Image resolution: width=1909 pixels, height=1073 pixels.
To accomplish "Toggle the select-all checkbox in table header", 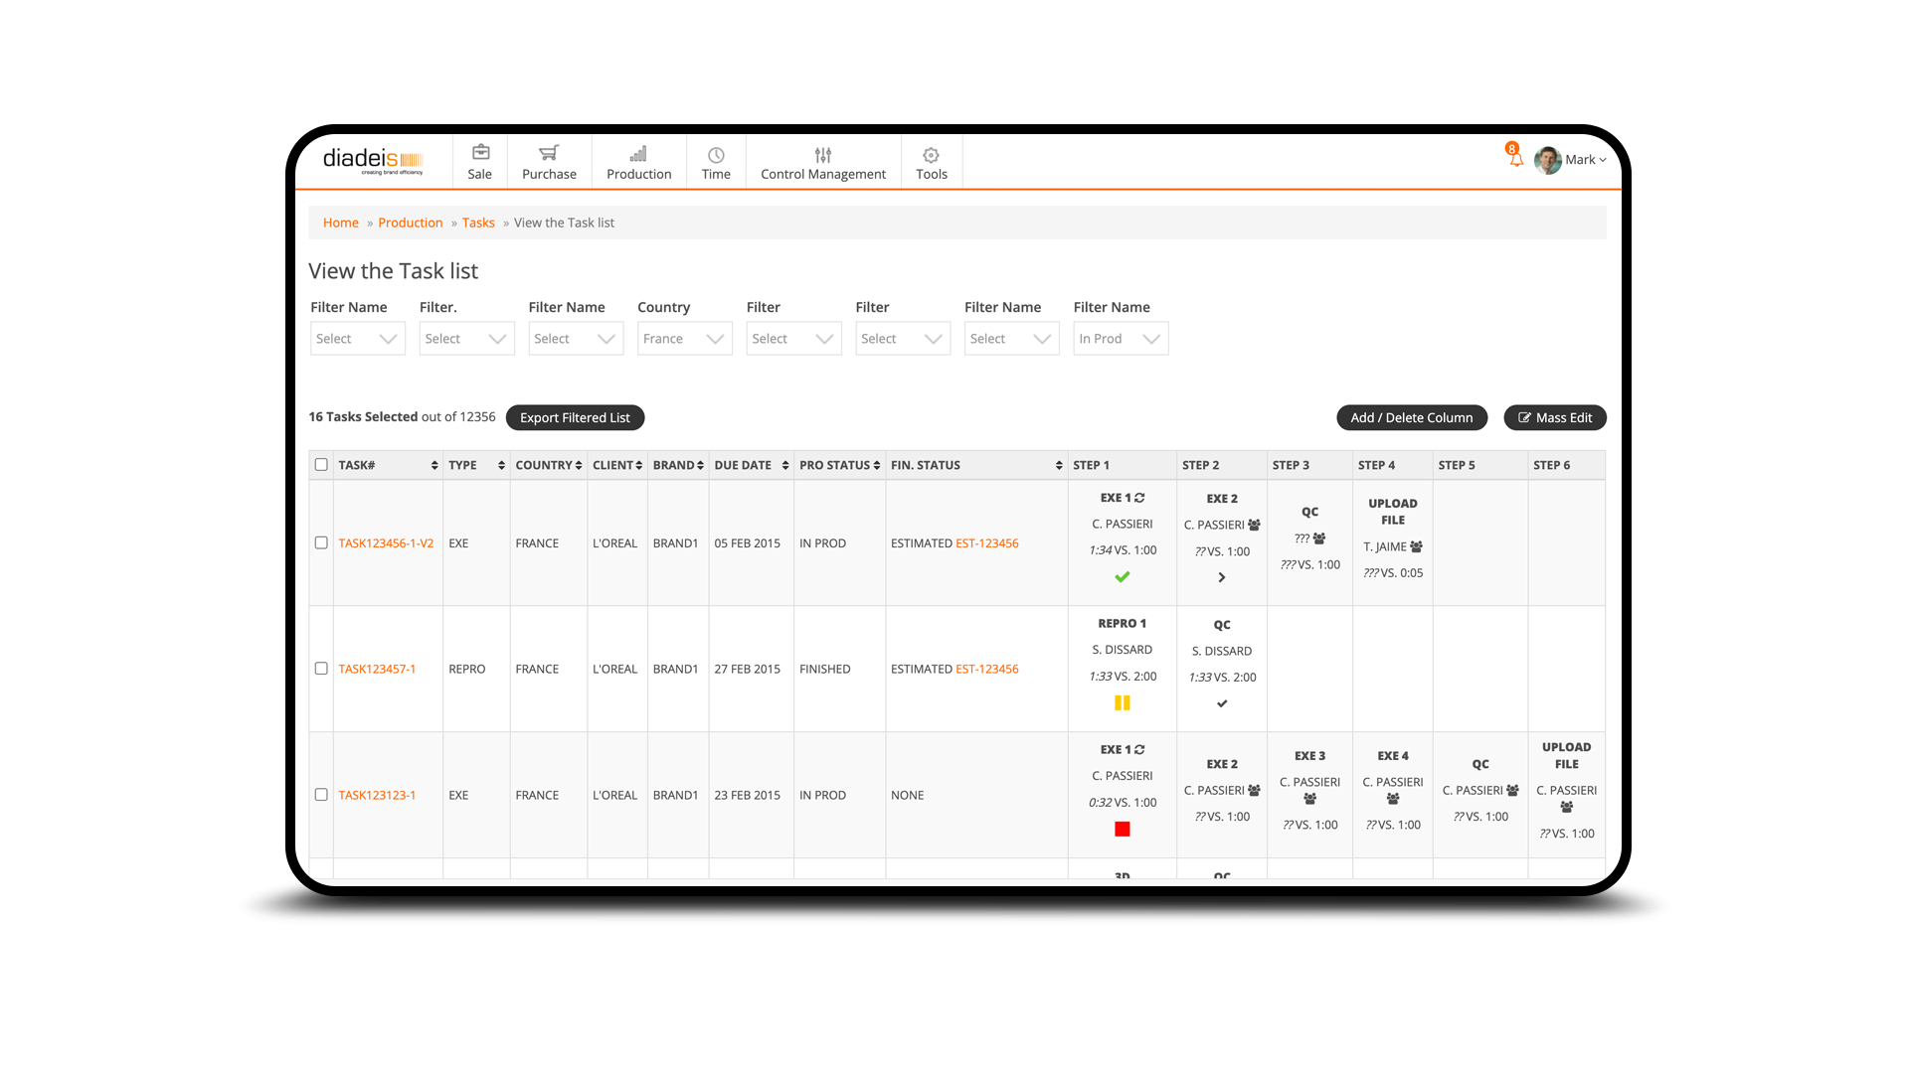I will coord(321,465).
